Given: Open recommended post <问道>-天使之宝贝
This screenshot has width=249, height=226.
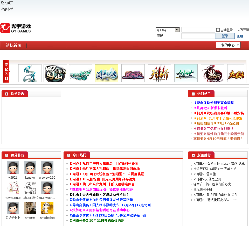Looking at the screenshot, I should click(x=207, y=179).
